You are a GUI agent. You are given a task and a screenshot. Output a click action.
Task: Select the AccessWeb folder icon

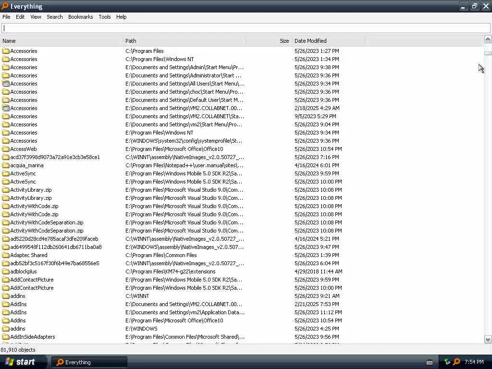[6, 149]
